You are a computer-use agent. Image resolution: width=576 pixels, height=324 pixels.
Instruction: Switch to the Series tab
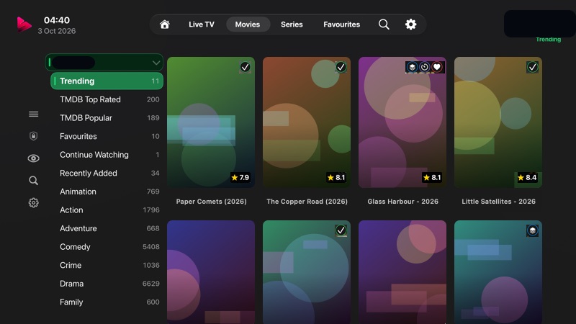coord(292,24)
